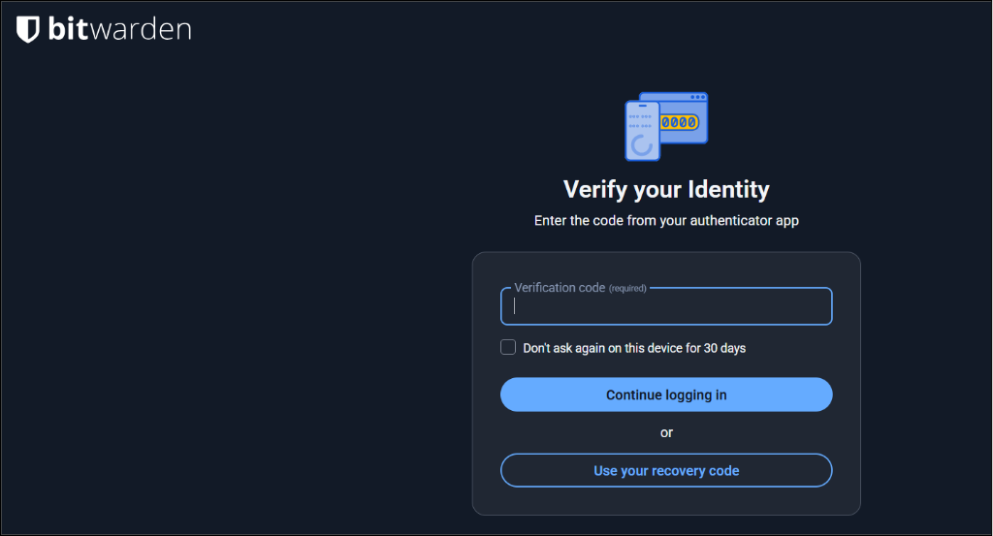The width and height of the screenshot is (993, 536).
Task: Click the "Don't ask again on this device" label
Action: pos(601,348)
